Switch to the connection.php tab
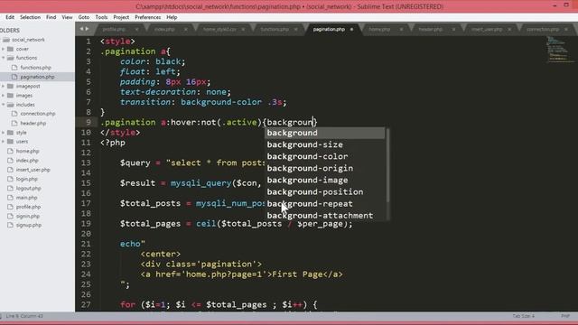 pyautogui.click(x=543, y=29)
